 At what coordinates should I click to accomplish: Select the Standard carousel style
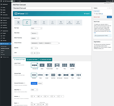[34, 75]
